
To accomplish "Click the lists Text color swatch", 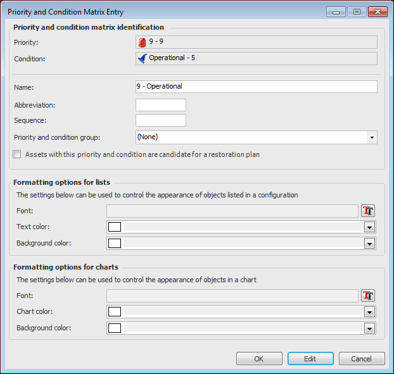I will (115, 227).
